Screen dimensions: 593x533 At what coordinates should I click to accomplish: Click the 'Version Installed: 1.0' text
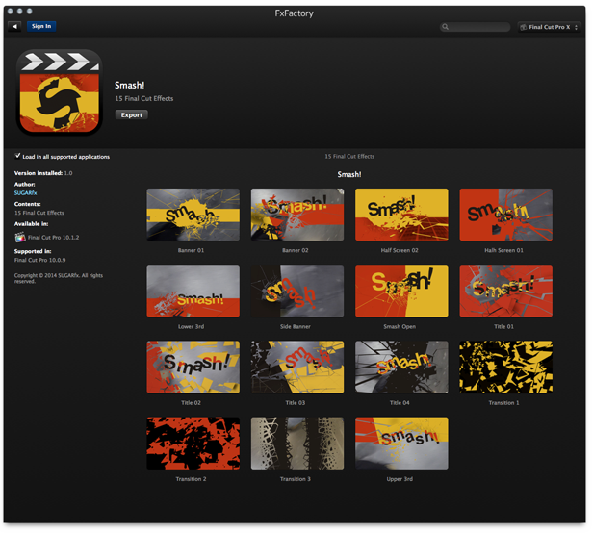(x=43, y=173)
